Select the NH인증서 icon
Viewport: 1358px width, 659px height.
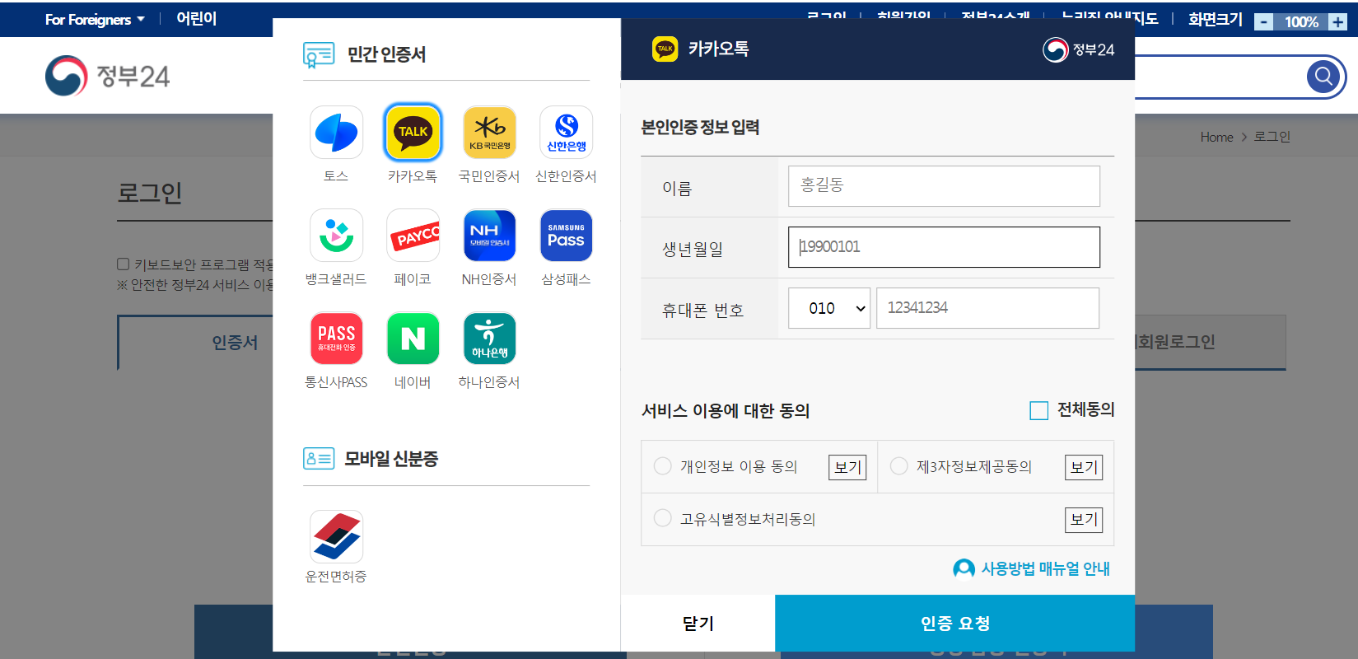click(x=489, y=236)
